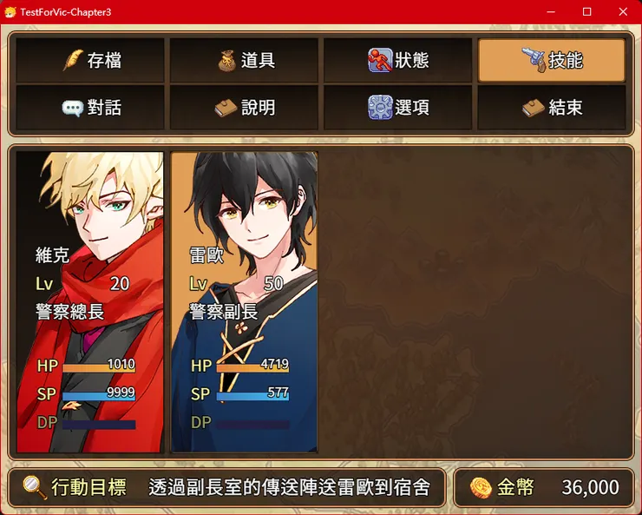Click the 行動目標 objective text bar
The image size is (642, 515).
click(226, 487)
